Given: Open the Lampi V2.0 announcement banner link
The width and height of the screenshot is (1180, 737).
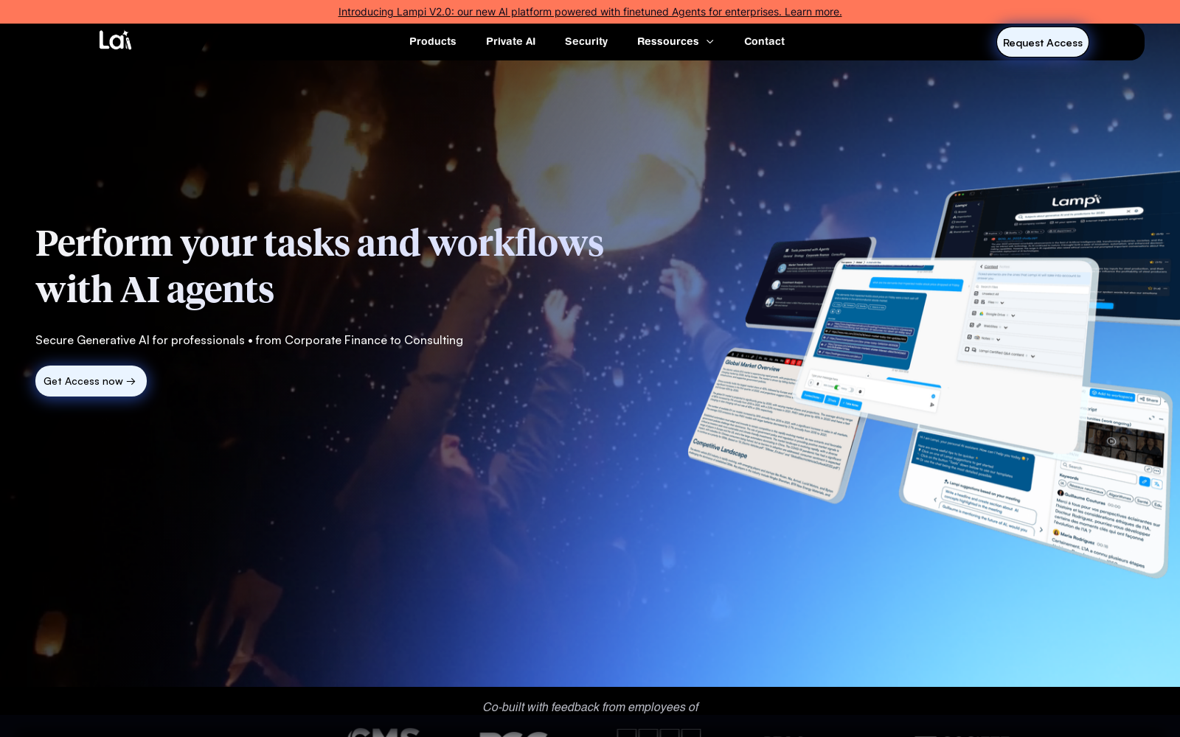Looking at the screenshot, I should click(x=590, y=12).
